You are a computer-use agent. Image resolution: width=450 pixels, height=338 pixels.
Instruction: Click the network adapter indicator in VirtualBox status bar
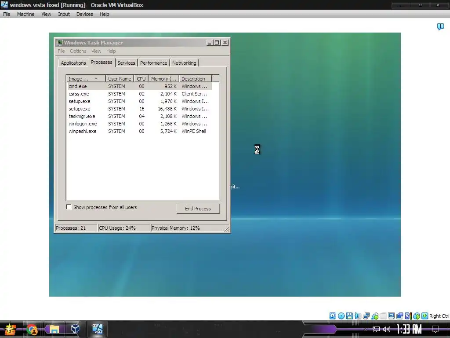[x=366, y=316]
